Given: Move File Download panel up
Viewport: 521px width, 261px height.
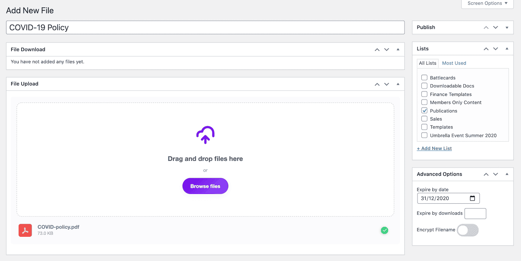Looking at the screenshot, I should (377, 49).
